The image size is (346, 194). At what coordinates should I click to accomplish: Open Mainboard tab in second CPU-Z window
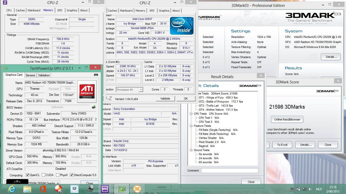126,11
